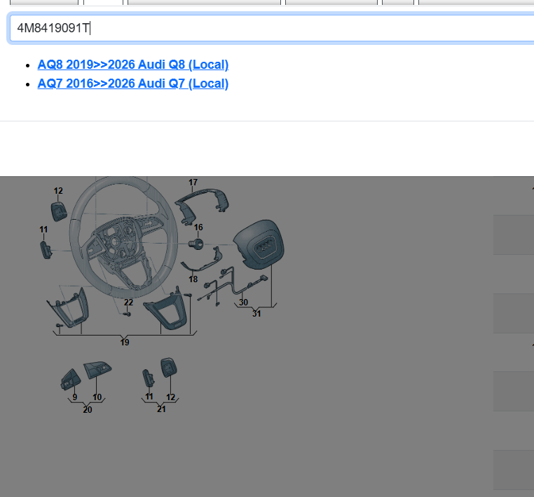Select the upper trim cover part 17
The height and width of the screenshot is (497, 534).
pos(202,204)
